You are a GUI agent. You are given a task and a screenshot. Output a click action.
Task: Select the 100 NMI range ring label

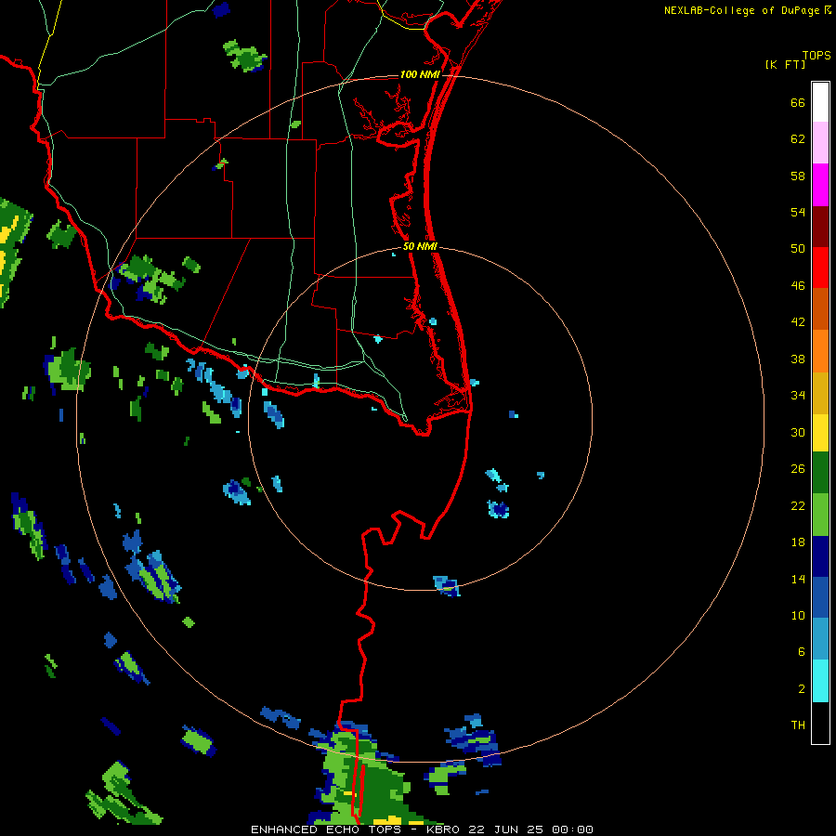[x=420, y=74]
